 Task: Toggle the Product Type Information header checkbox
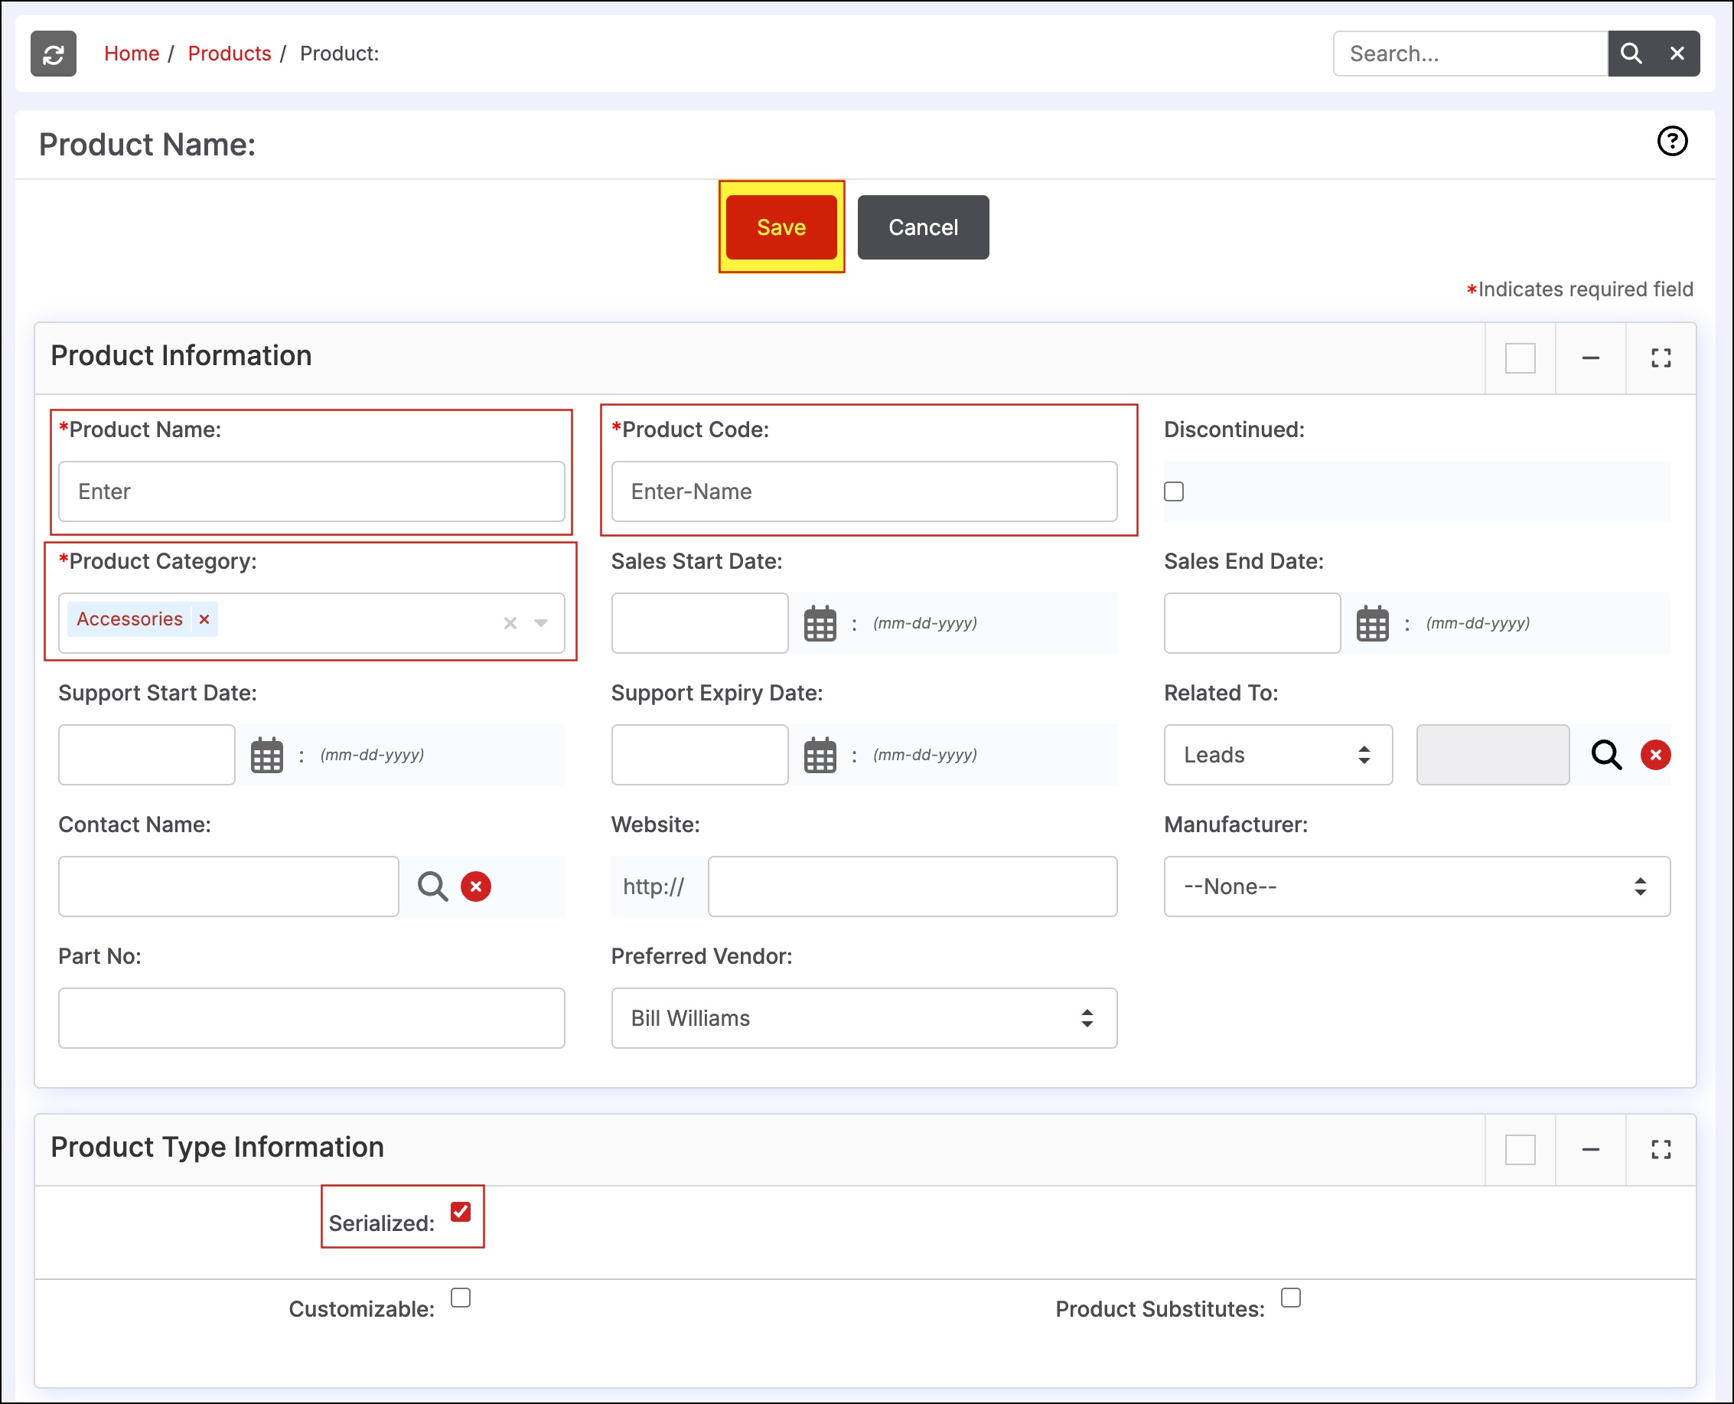click(x=1521, y=1150)
